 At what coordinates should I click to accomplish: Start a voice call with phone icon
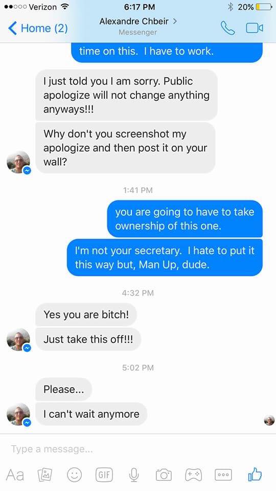(227, 28)
